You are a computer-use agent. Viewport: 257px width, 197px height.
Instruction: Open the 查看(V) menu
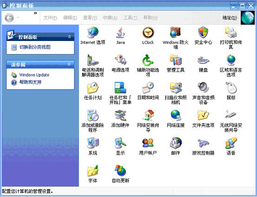tap(90, 18)
